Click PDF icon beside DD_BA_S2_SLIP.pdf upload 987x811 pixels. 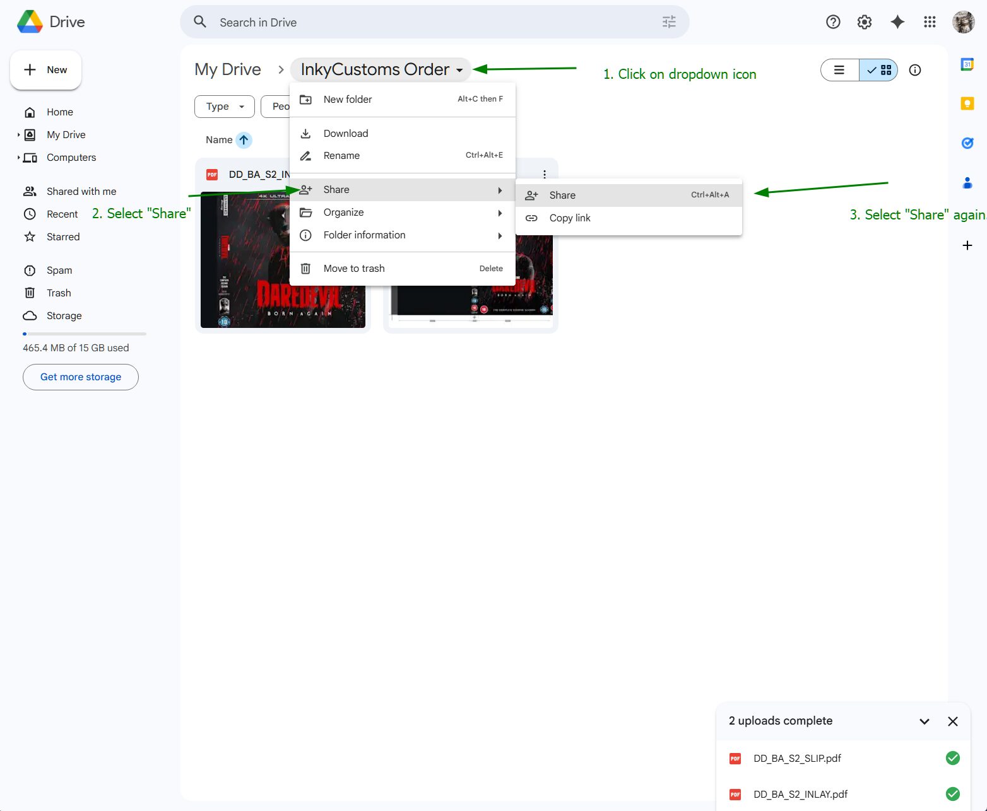tap(735, 759)
